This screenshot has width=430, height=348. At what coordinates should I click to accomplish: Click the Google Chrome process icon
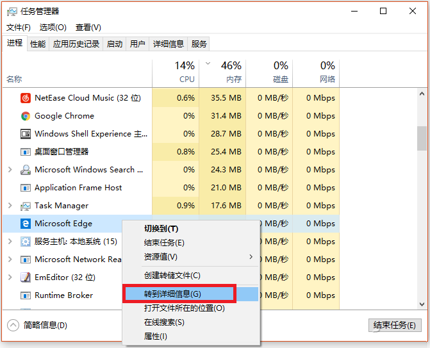26,116
